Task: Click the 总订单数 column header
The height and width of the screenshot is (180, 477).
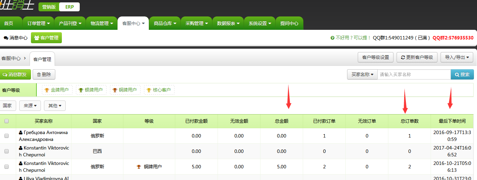Action: point(409,121)
